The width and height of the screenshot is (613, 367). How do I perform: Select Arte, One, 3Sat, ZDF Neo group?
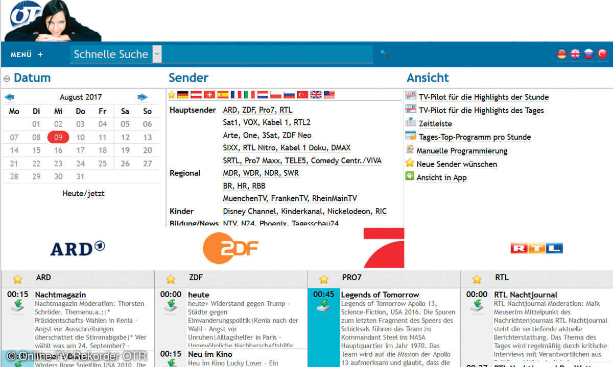click(x=267, y=135)
